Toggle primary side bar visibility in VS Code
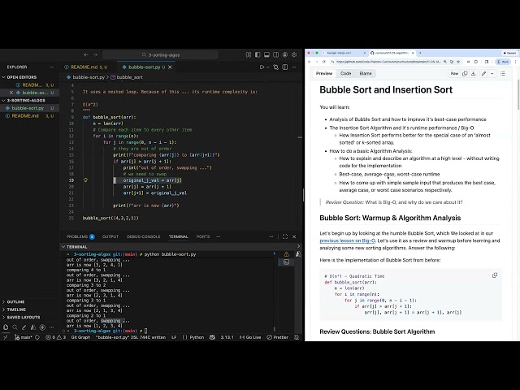Screen dimensions: 520x390 click(258, 54)
